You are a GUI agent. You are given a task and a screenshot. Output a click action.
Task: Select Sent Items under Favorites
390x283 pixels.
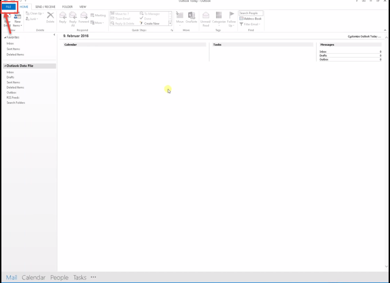13,49
